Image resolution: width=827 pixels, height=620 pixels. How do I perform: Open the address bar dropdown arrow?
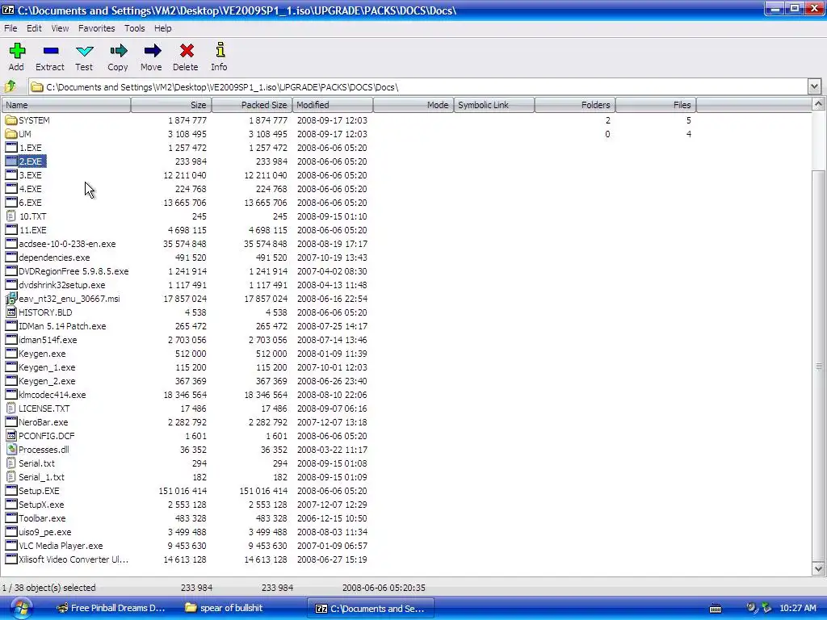pyautogui.click(x=814, y=86)
